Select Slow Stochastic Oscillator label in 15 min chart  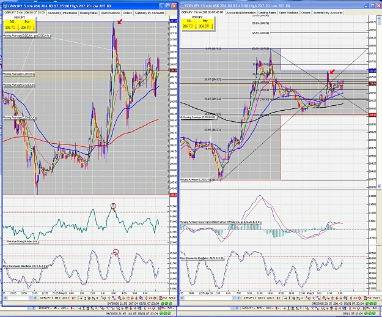(202, 258)
